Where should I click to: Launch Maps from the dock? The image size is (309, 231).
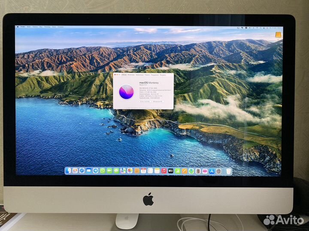123,171
